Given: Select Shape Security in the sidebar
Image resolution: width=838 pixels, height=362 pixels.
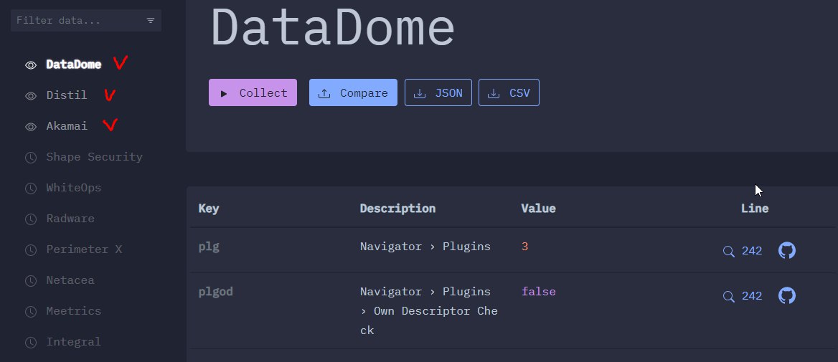Looking at the screenshot, I should 95,157.
